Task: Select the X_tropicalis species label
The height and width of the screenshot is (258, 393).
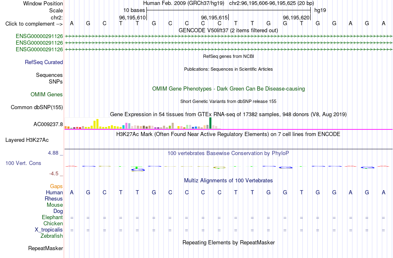Action: (49, 230)
